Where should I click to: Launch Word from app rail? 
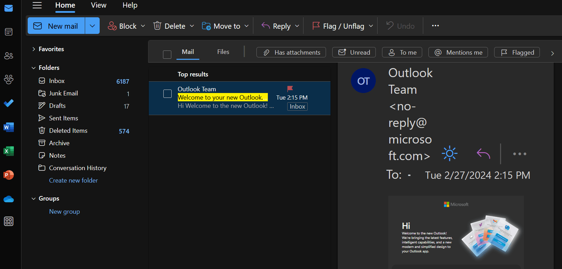(9, 127)
